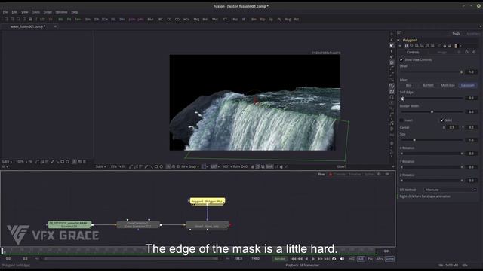Click the X Rotation slider
This screenshot has width=483, height=271.
[x=431, y=154]
